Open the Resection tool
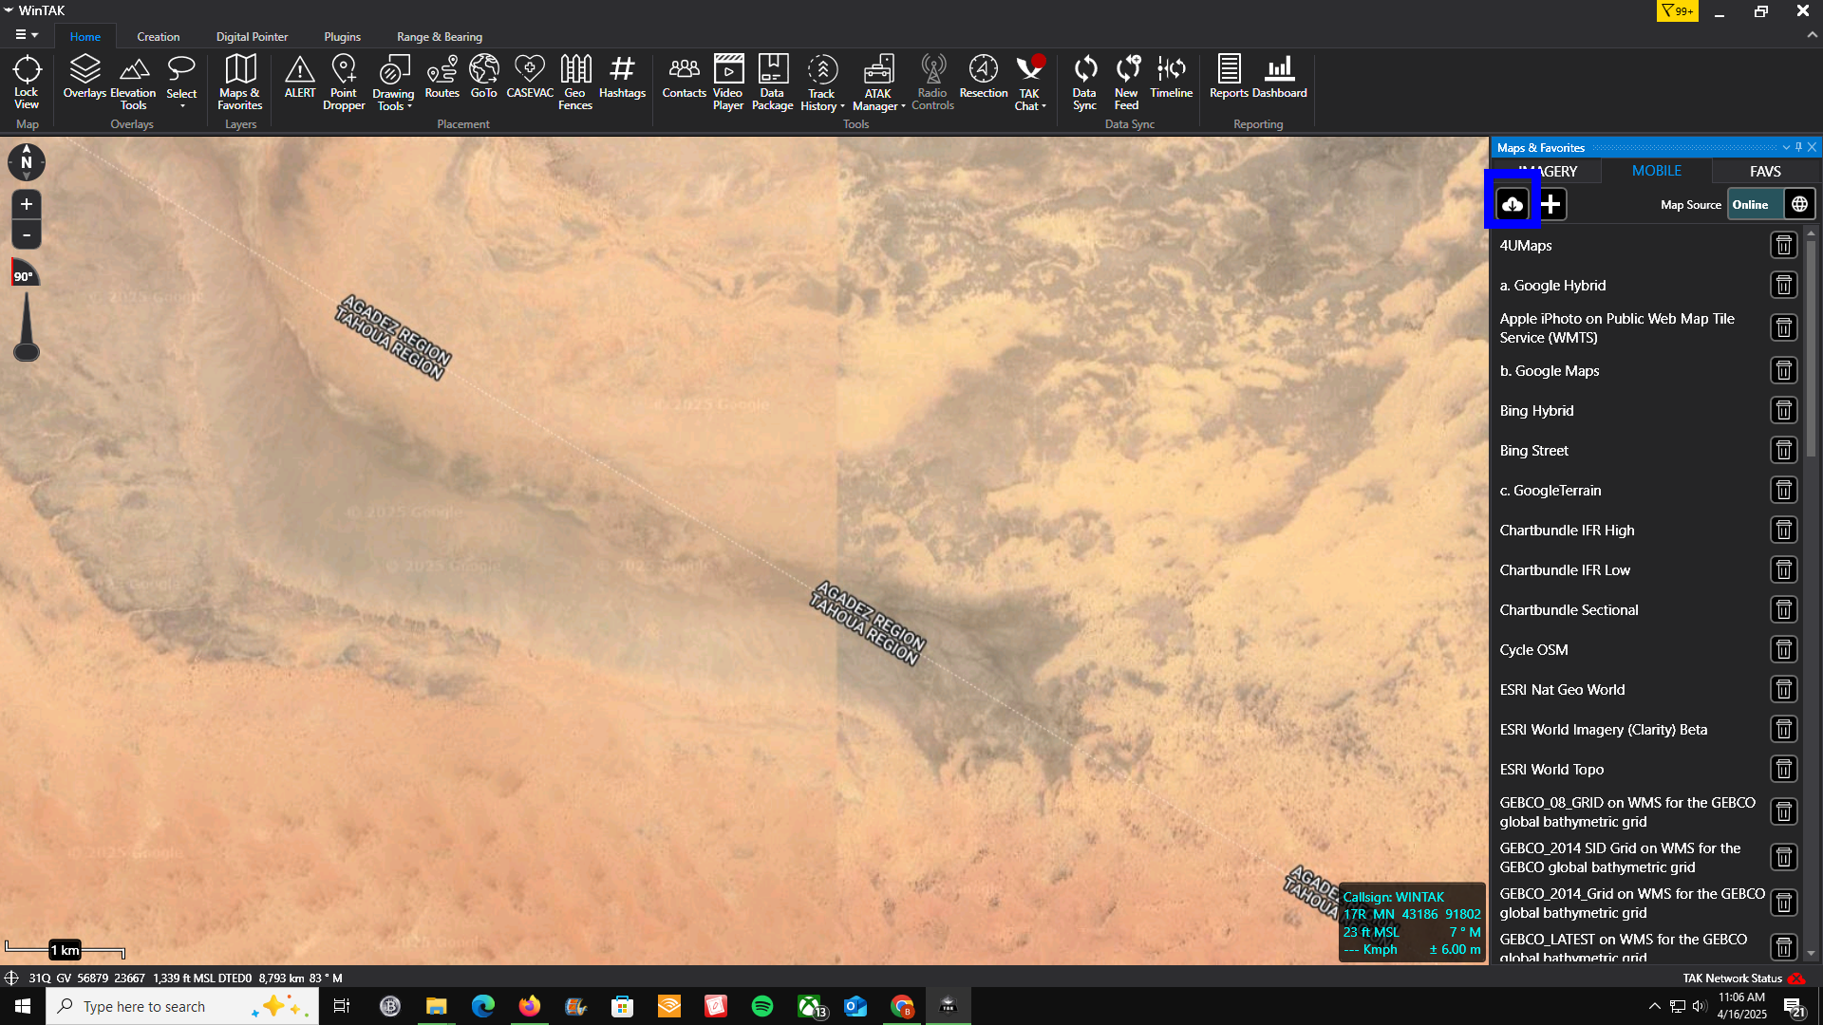The image size is (1823, 1025). pos(984,77)
